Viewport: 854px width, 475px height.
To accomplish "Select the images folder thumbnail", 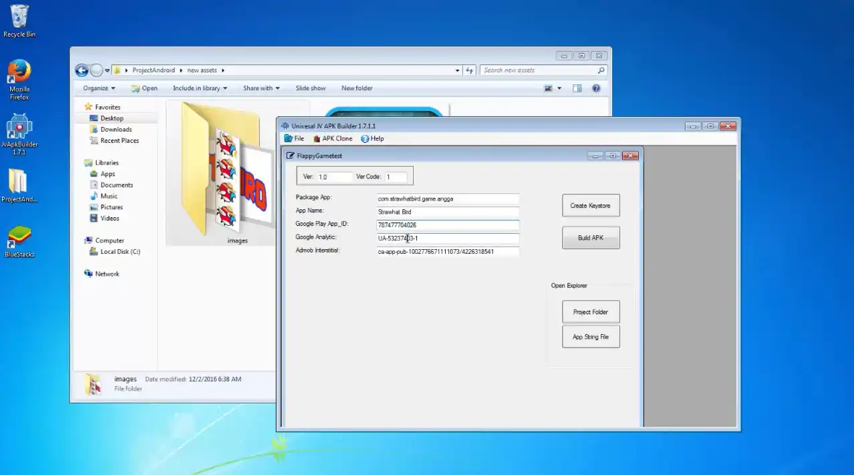I will (x=227, y=173).
